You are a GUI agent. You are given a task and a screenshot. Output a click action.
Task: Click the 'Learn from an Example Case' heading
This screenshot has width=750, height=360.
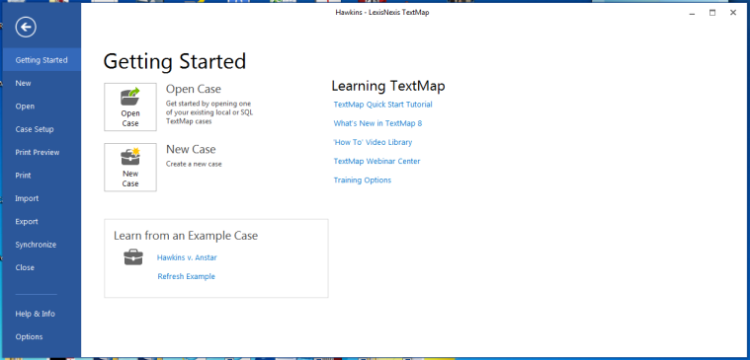click(186, 236)
